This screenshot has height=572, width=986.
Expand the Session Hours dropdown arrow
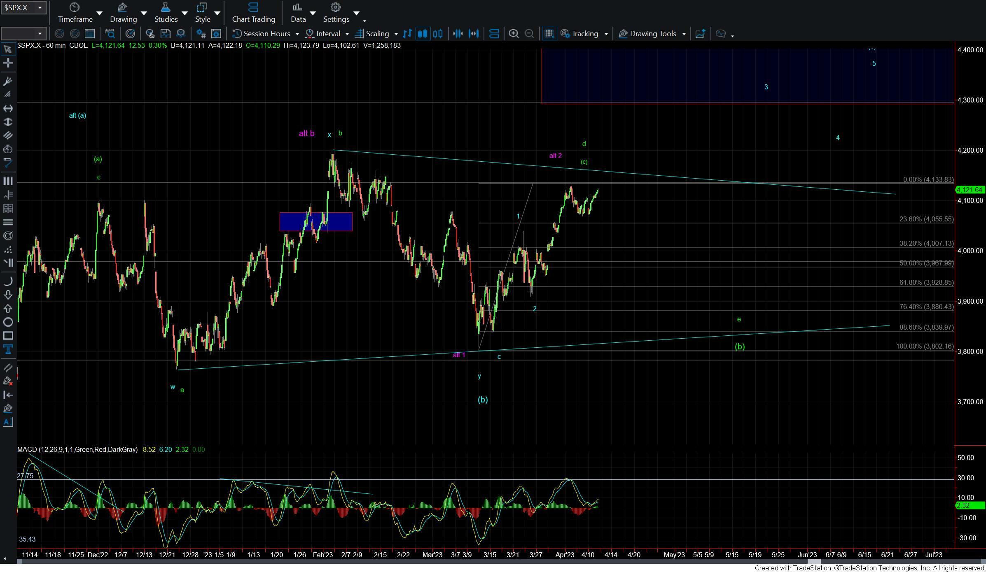click(297, 34)
